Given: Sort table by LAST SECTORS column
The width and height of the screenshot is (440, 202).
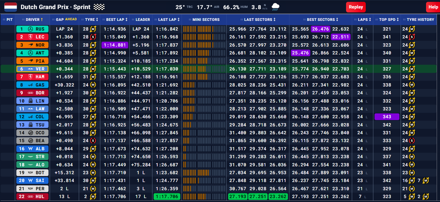Looking at the screenshot, I should [x=258, y=19].
